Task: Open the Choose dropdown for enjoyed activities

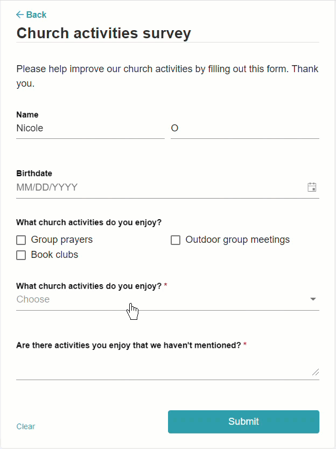Action: pos(167,299)
